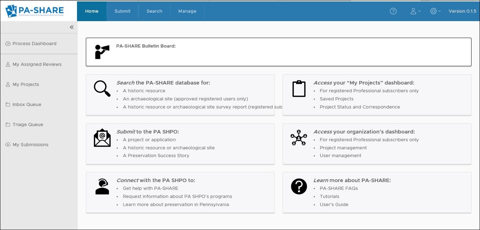
Task: Click Access your "My Projects" dashboard heading
Action: [x=364, y=83]
